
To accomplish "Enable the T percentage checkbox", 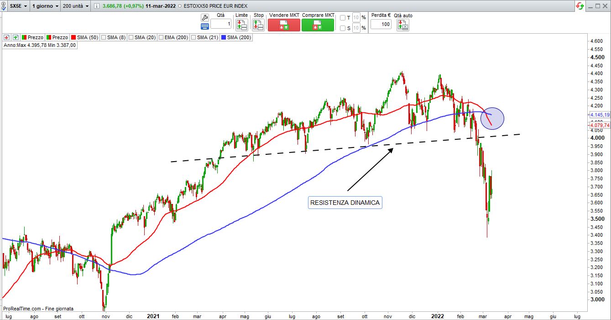I will (343, 18).
